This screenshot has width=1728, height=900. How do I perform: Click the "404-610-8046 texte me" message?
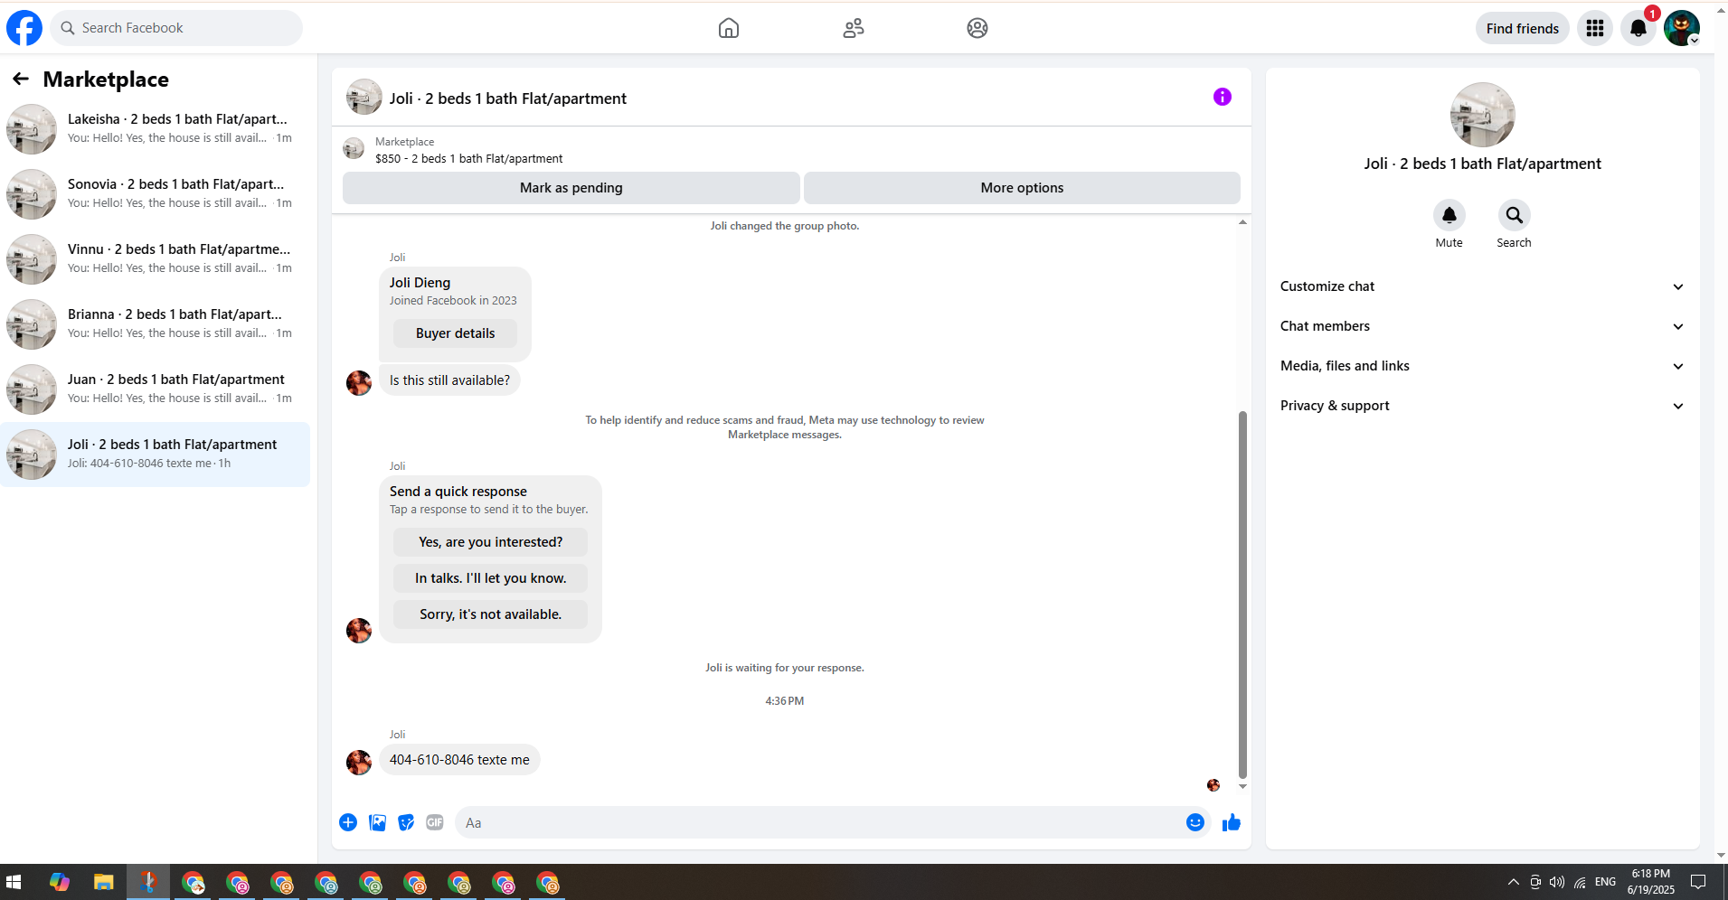point(459,760)
